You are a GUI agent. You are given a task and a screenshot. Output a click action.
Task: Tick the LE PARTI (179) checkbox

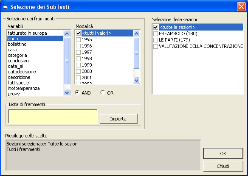pos(155,40)
